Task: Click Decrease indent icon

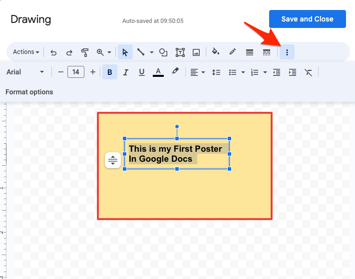Action: (277, 72)
